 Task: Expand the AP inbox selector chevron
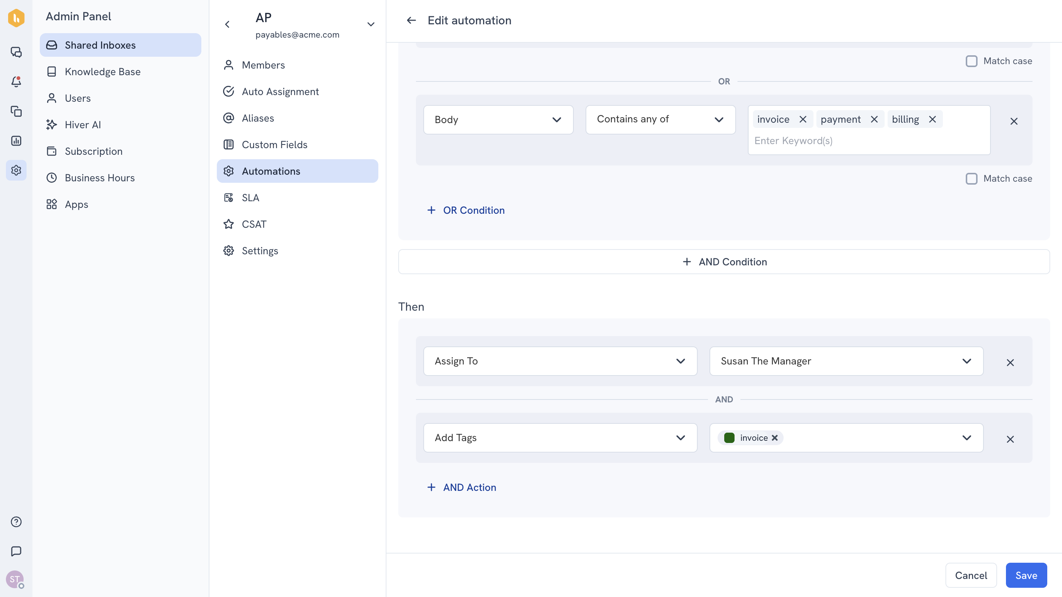[371, 24]
